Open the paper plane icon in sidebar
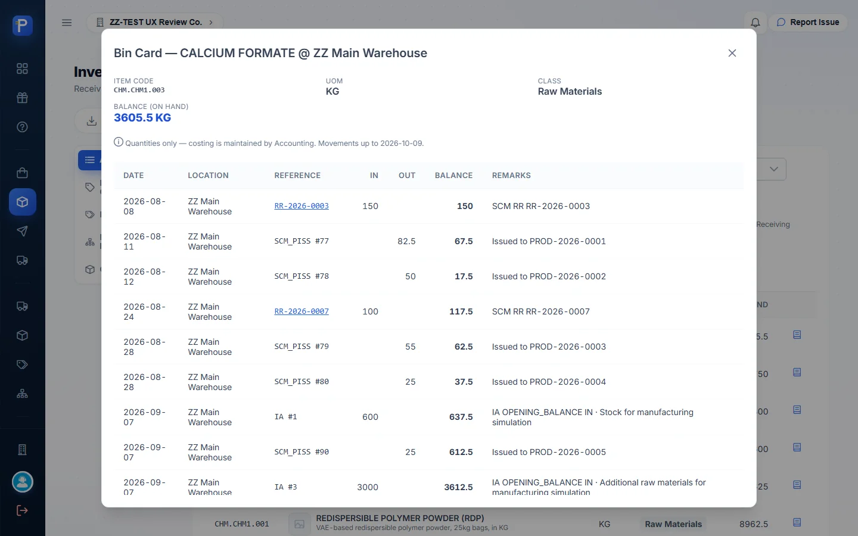 coord(23,231)
